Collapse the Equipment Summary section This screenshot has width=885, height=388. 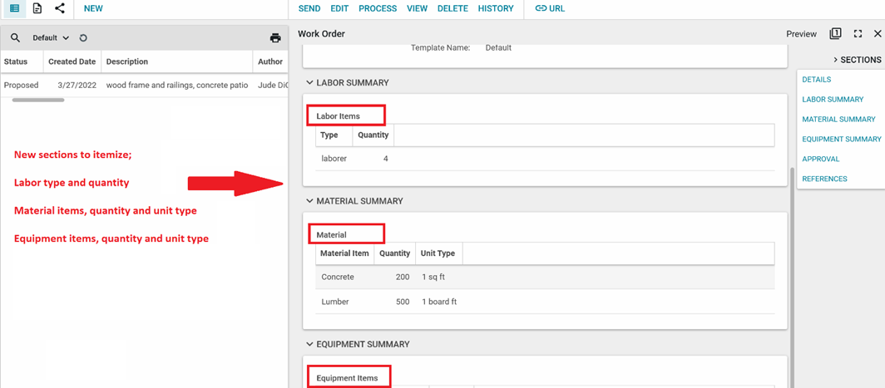[x=309, y=344]
